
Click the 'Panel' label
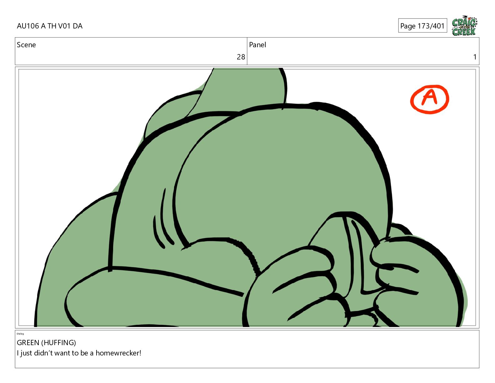pos(257,45)
